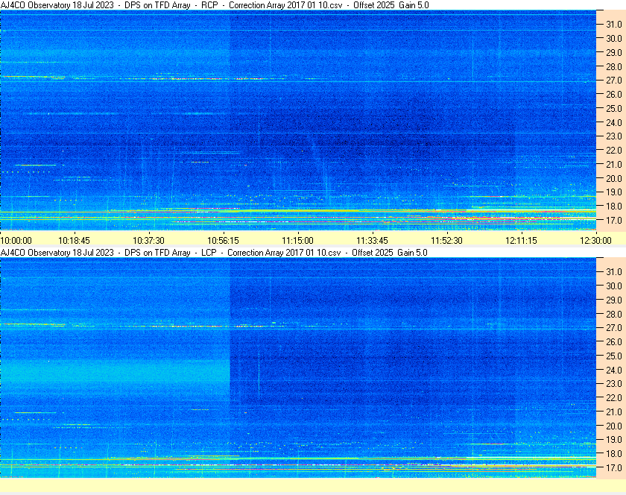Click the 26.0 frequency label on LCP plot
The height and width of the screenshot is (495, 626).
click(614, 341)
